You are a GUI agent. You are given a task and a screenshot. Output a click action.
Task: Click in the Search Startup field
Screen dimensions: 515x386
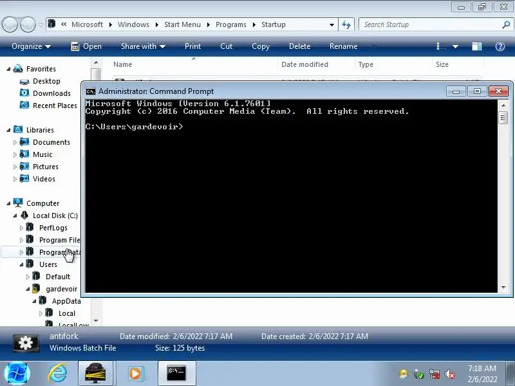(x=430, y=24)
